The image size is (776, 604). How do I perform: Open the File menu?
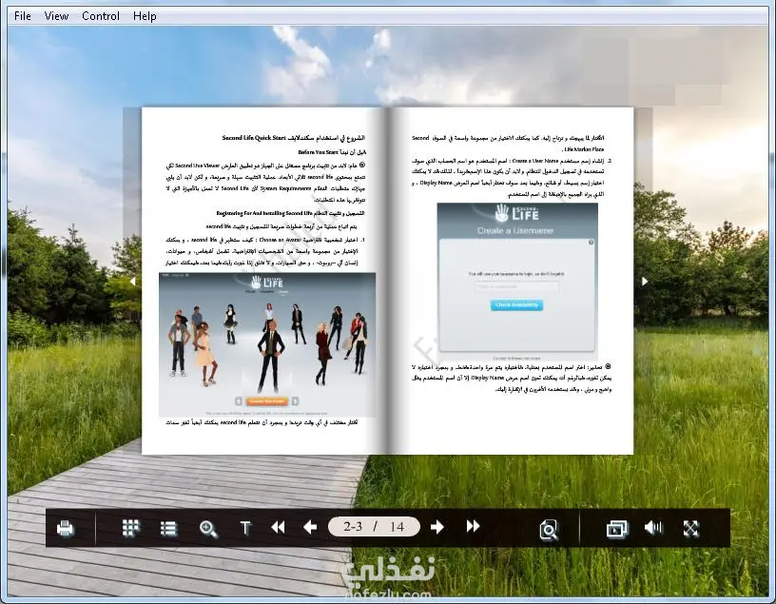click(x=23, y=16)
